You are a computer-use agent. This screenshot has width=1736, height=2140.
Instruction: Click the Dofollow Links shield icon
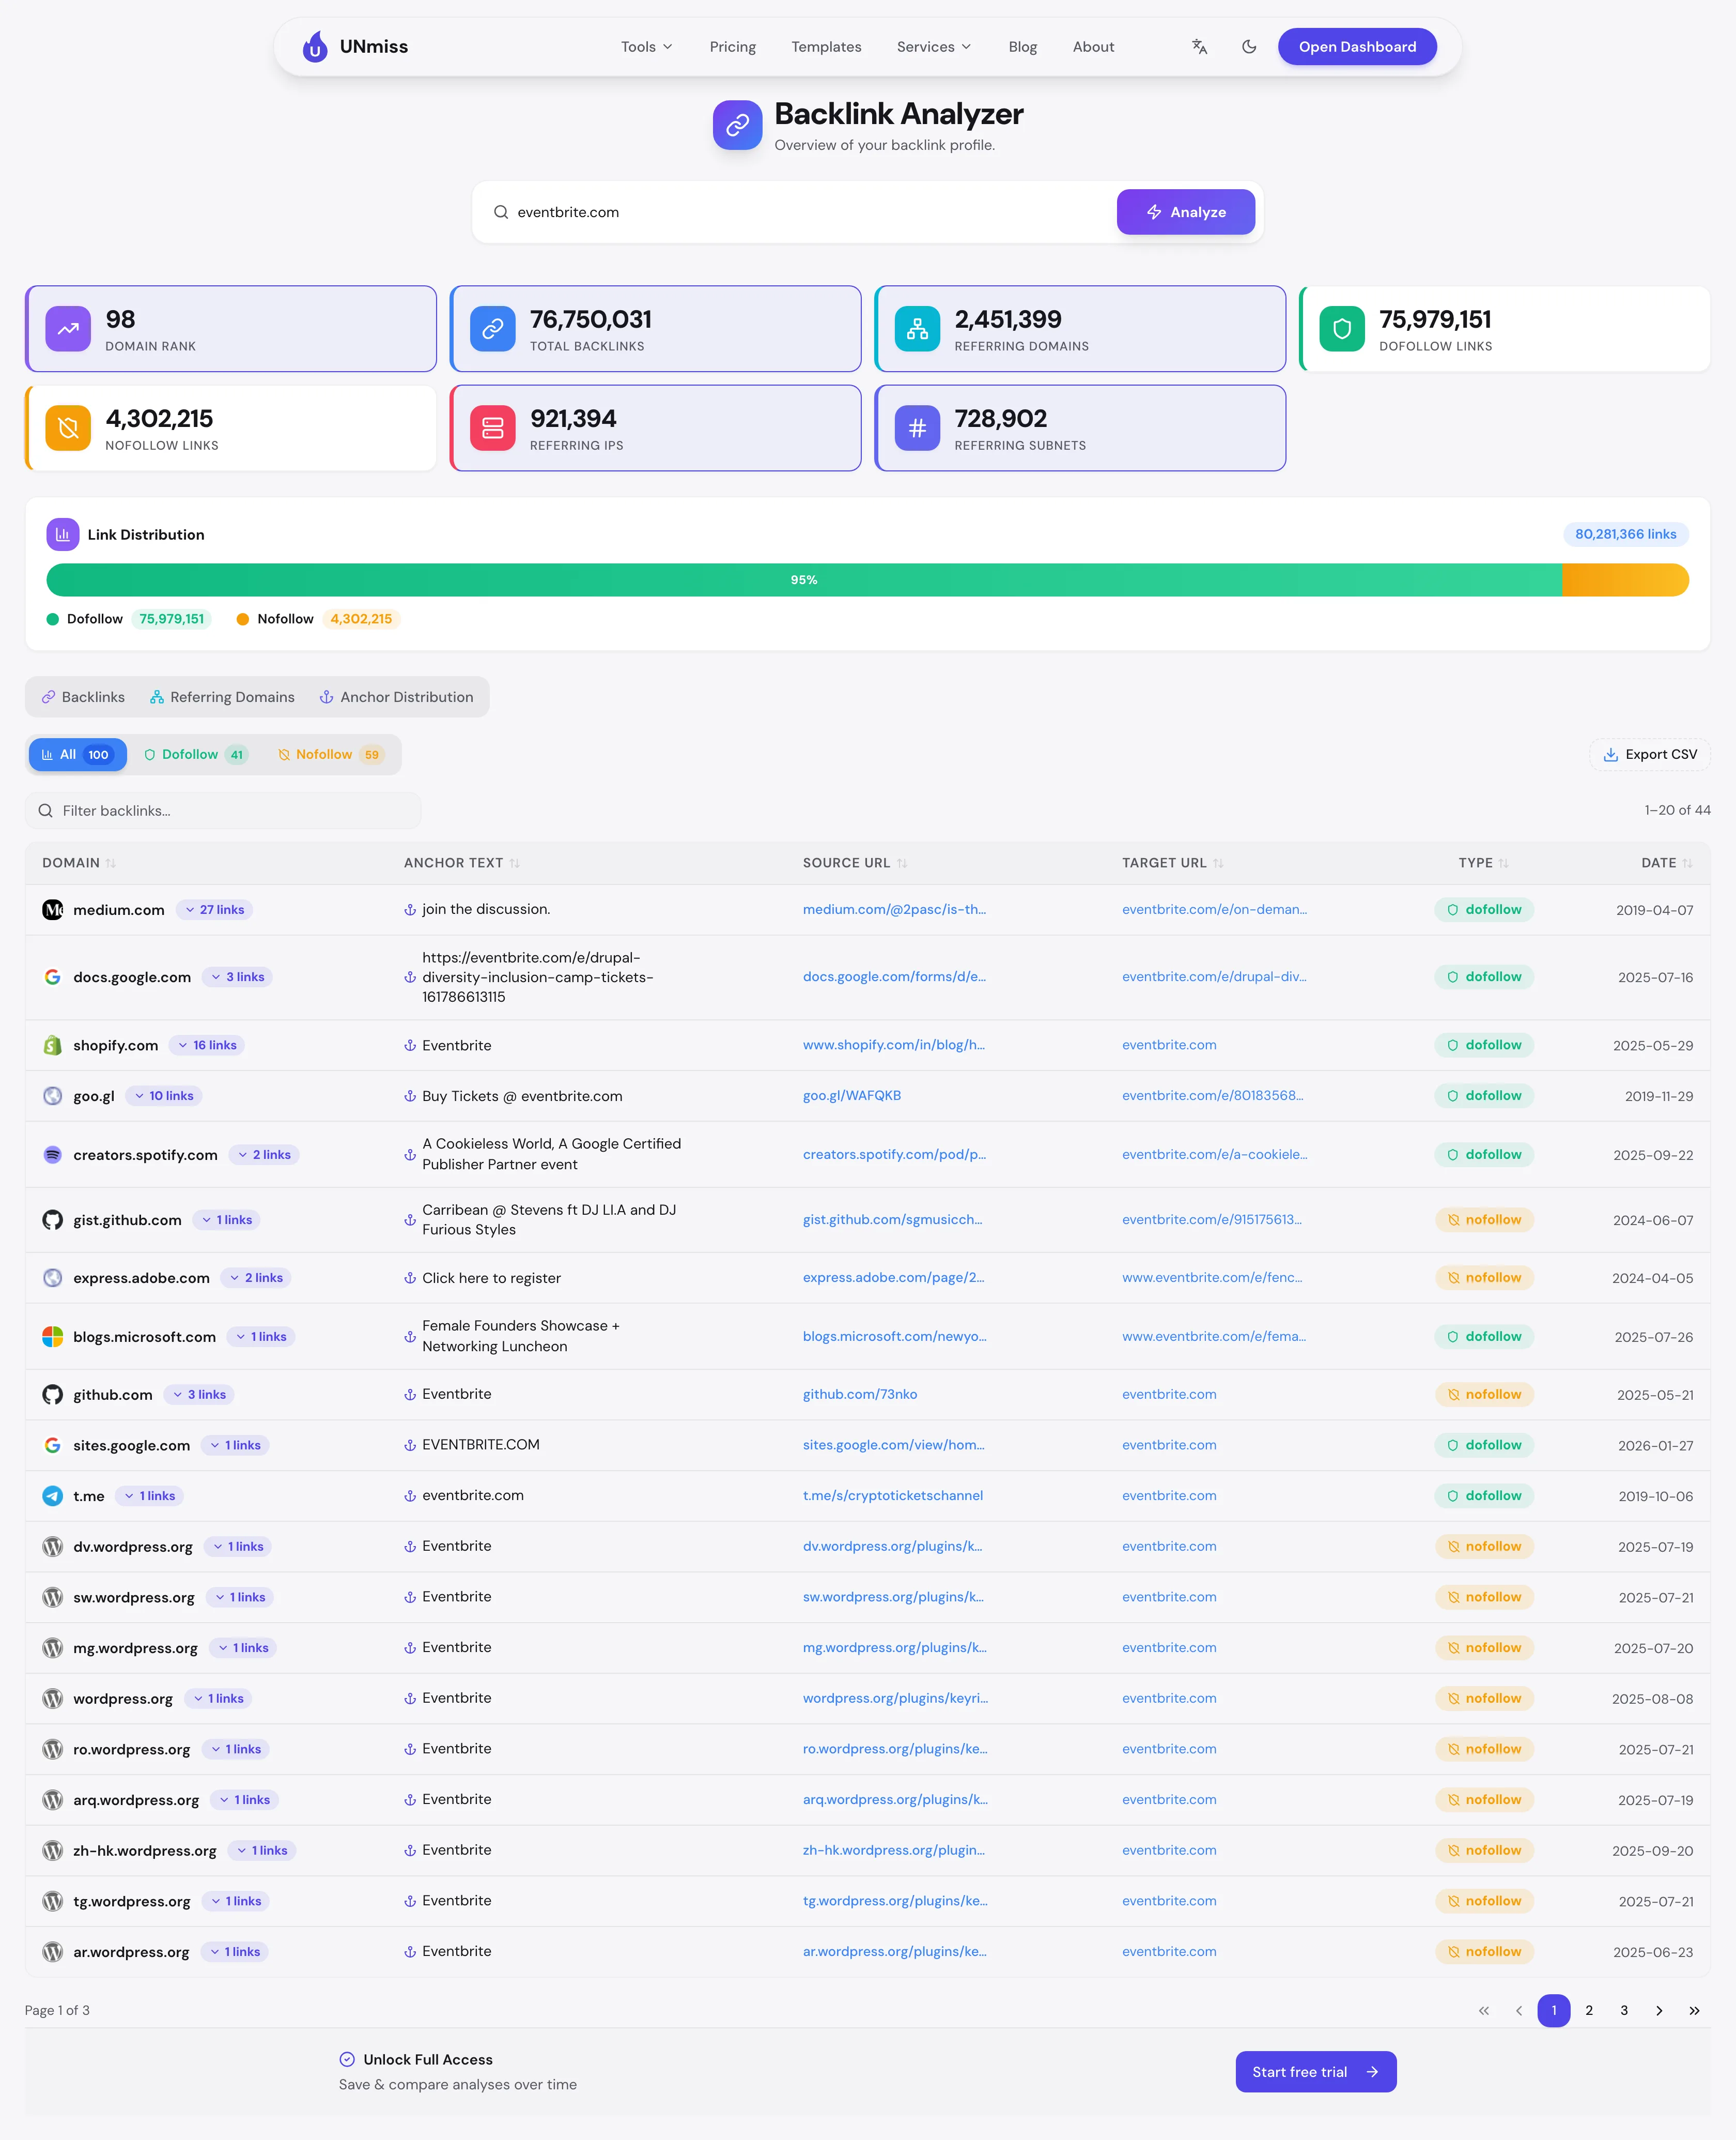click(x=1342, y=329)
